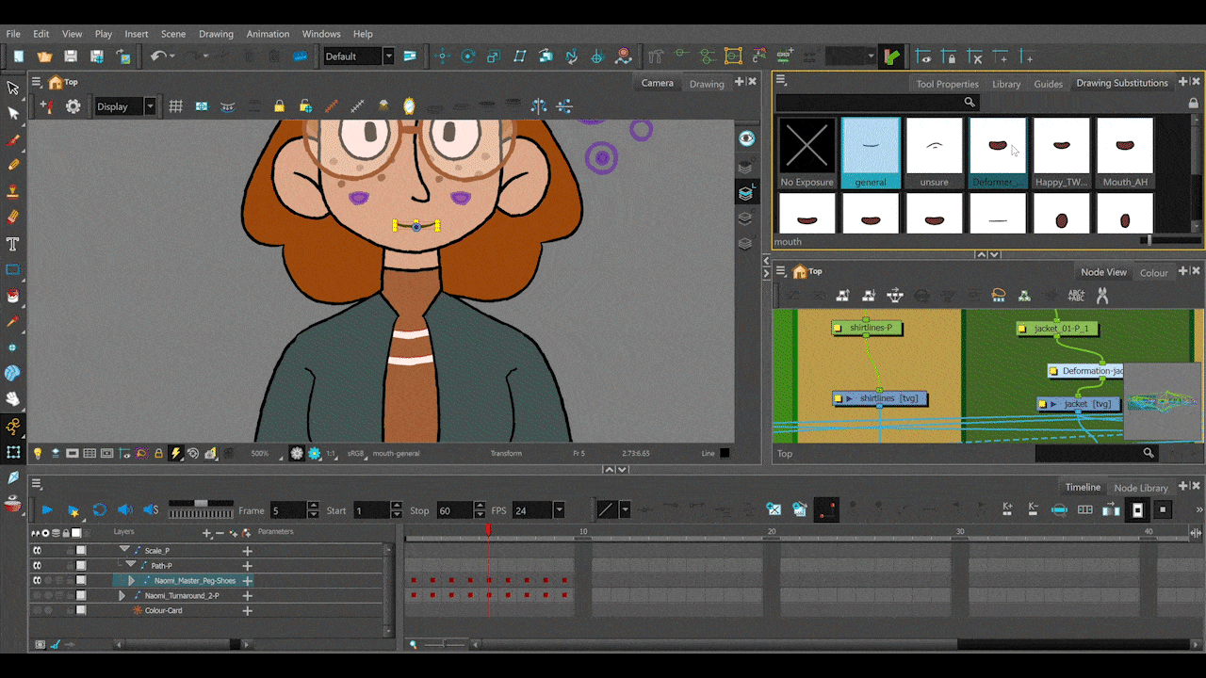Switch to the Node Library tab
1206x678 pixels.
tap(1140, 488)
